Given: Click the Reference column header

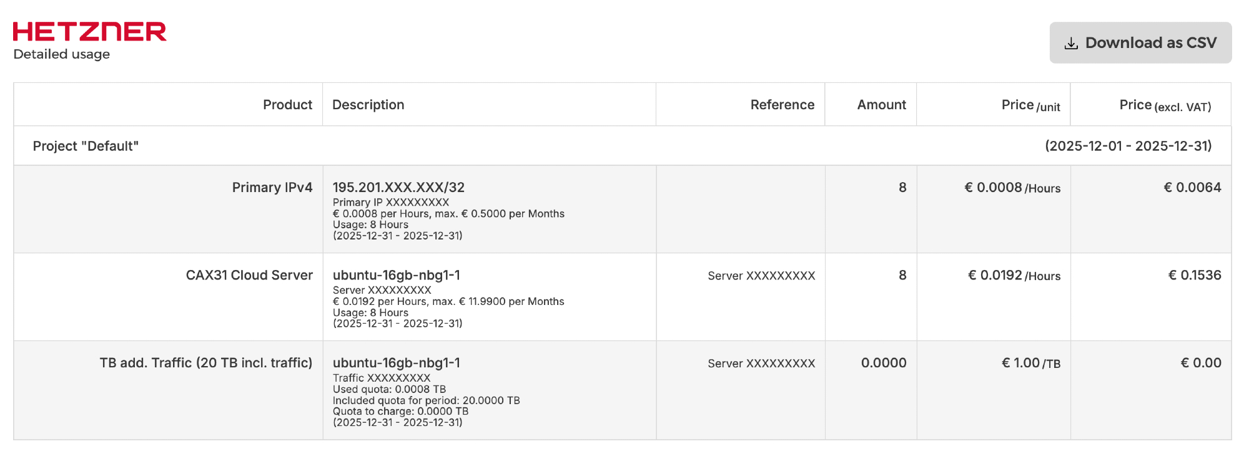Looking at the screenshot, I should click(x=782, y=105).
